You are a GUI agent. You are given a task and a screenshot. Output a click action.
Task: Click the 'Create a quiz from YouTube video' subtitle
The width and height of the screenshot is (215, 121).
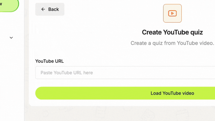coord(172,43)
